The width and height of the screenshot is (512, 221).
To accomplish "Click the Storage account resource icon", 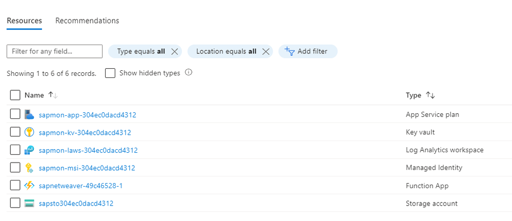I will point(29,204).
